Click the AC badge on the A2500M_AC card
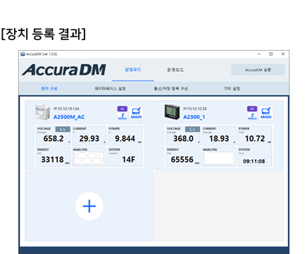Image resolution: width=305 pixels, height=254 pixels. (123, 109)
